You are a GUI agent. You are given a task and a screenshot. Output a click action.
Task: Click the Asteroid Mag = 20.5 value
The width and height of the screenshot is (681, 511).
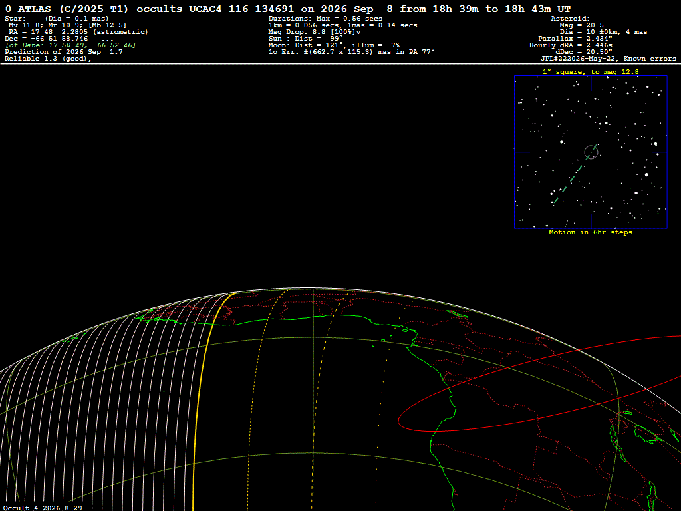point(581,25)
